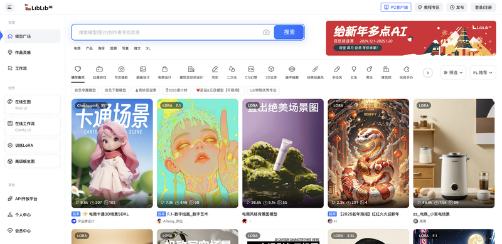Open 高级版生图 in the sidebar
Image resolution: width=502 pixels, height=244 pixels.
click(33, 161)
